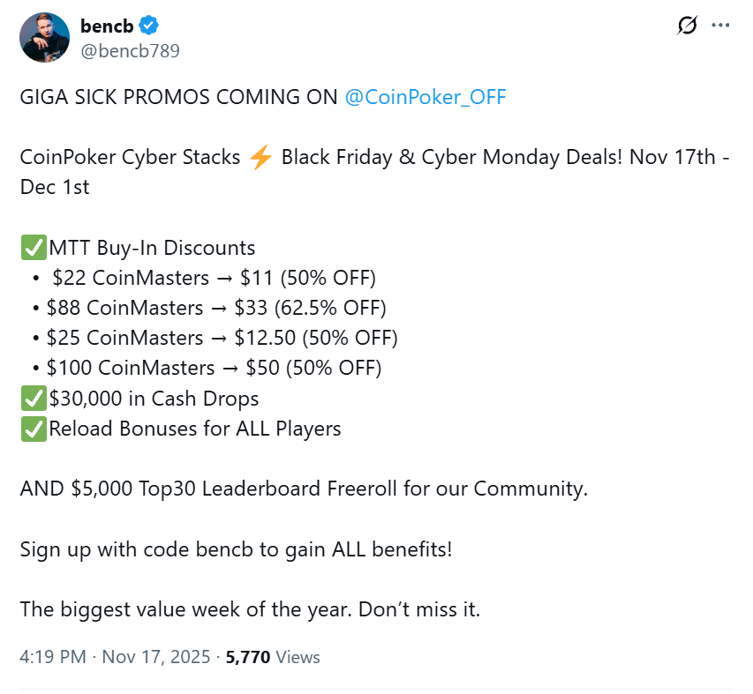
Task: Click green checkmark beside $30,000 in Cash Drops
Action: (x=33, y=399)
